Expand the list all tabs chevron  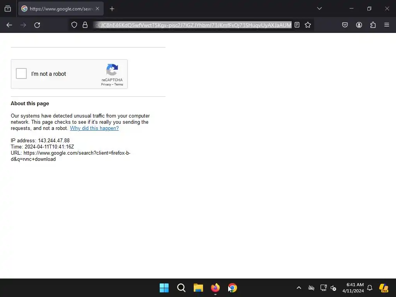[x=319, y=9]
